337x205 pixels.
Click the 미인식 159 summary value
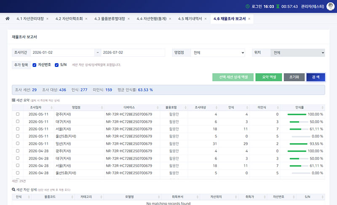pos(109,90)
